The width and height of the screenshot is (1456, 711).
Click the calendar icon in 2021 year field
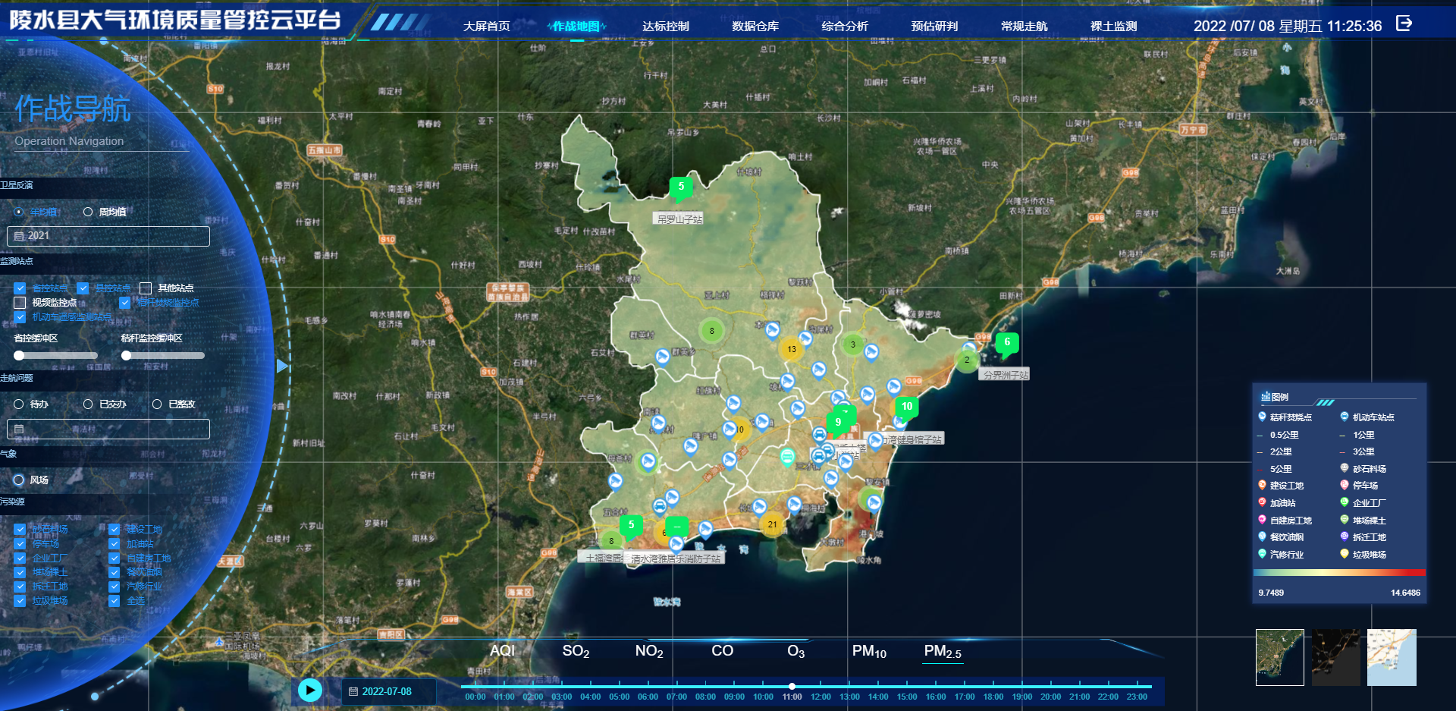19,236
